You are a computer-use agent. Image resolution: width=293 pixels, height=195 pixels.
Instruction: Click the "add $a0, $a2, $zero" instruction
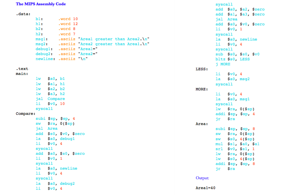point(240,9)
